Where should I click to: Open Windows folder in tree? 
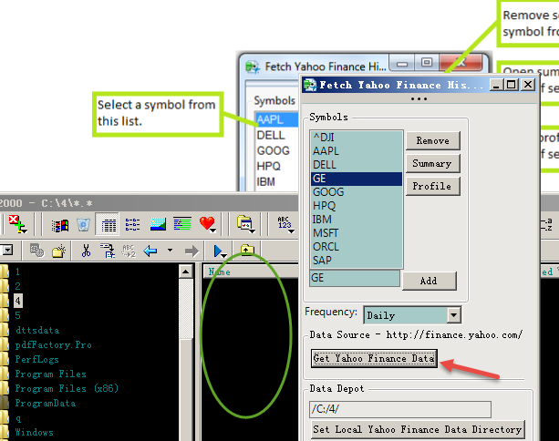(x=34, y=433)
